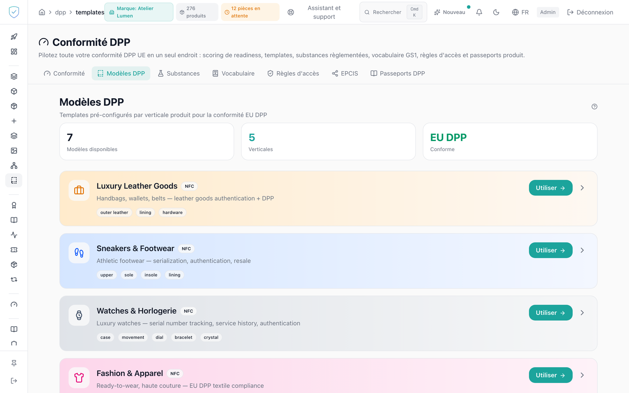This screenshot has height=393, width=629.
Task: Click the lifebuoy support icon in the header
Action: pyautogui.click(x=291, y=12)
